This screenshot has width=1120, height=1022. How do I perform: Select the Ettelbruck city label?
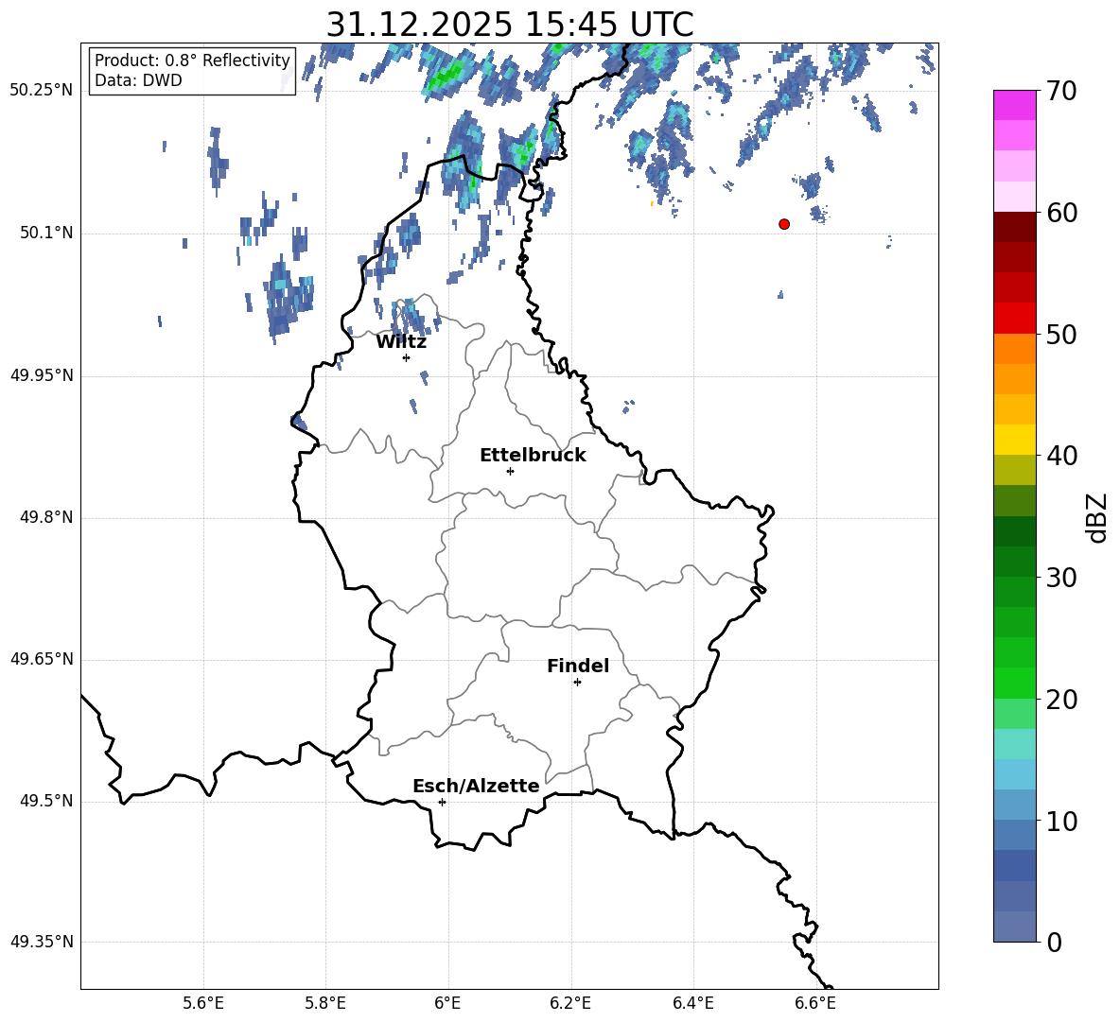click(x=533, y=456)
